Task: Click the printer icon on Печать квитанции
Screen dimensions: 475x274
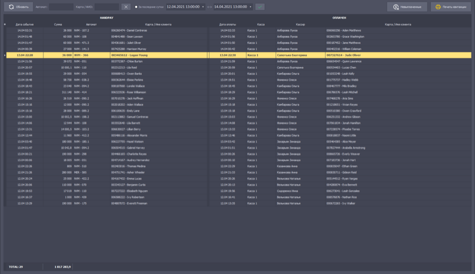Action: tap(438, 7)
